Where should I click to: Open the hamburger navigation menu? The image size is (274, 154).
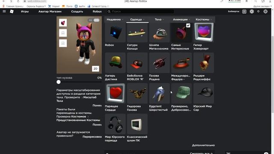(x=4, y=12)
